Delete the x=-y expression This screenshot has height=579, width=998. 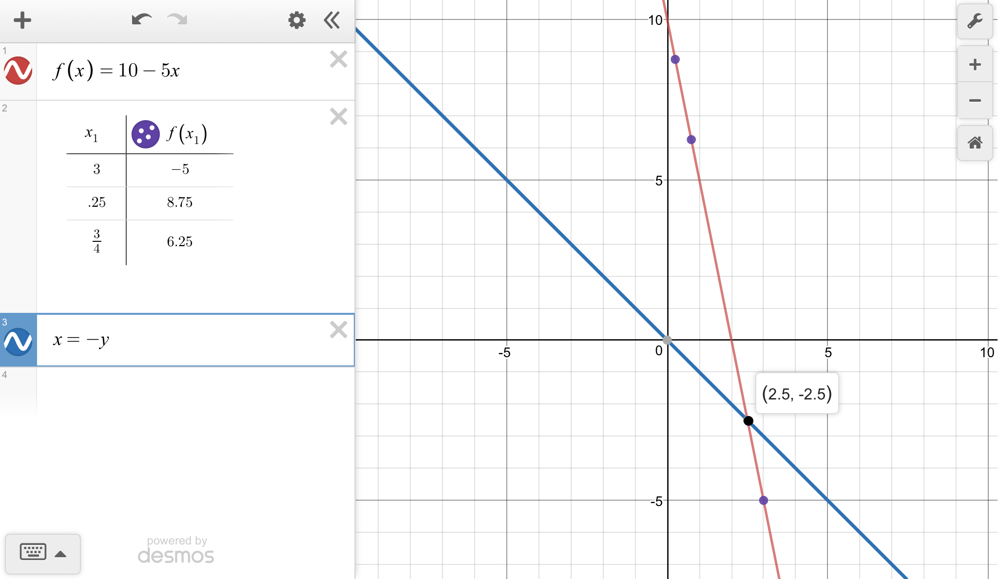pyautogui.click(x=338, y=330)
